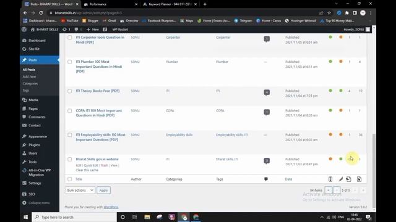Image resolution: width=396 pixels, height=222 pixels.
Task: Open WP Rocket admin bar menu
Action: (x=120, y=30)
